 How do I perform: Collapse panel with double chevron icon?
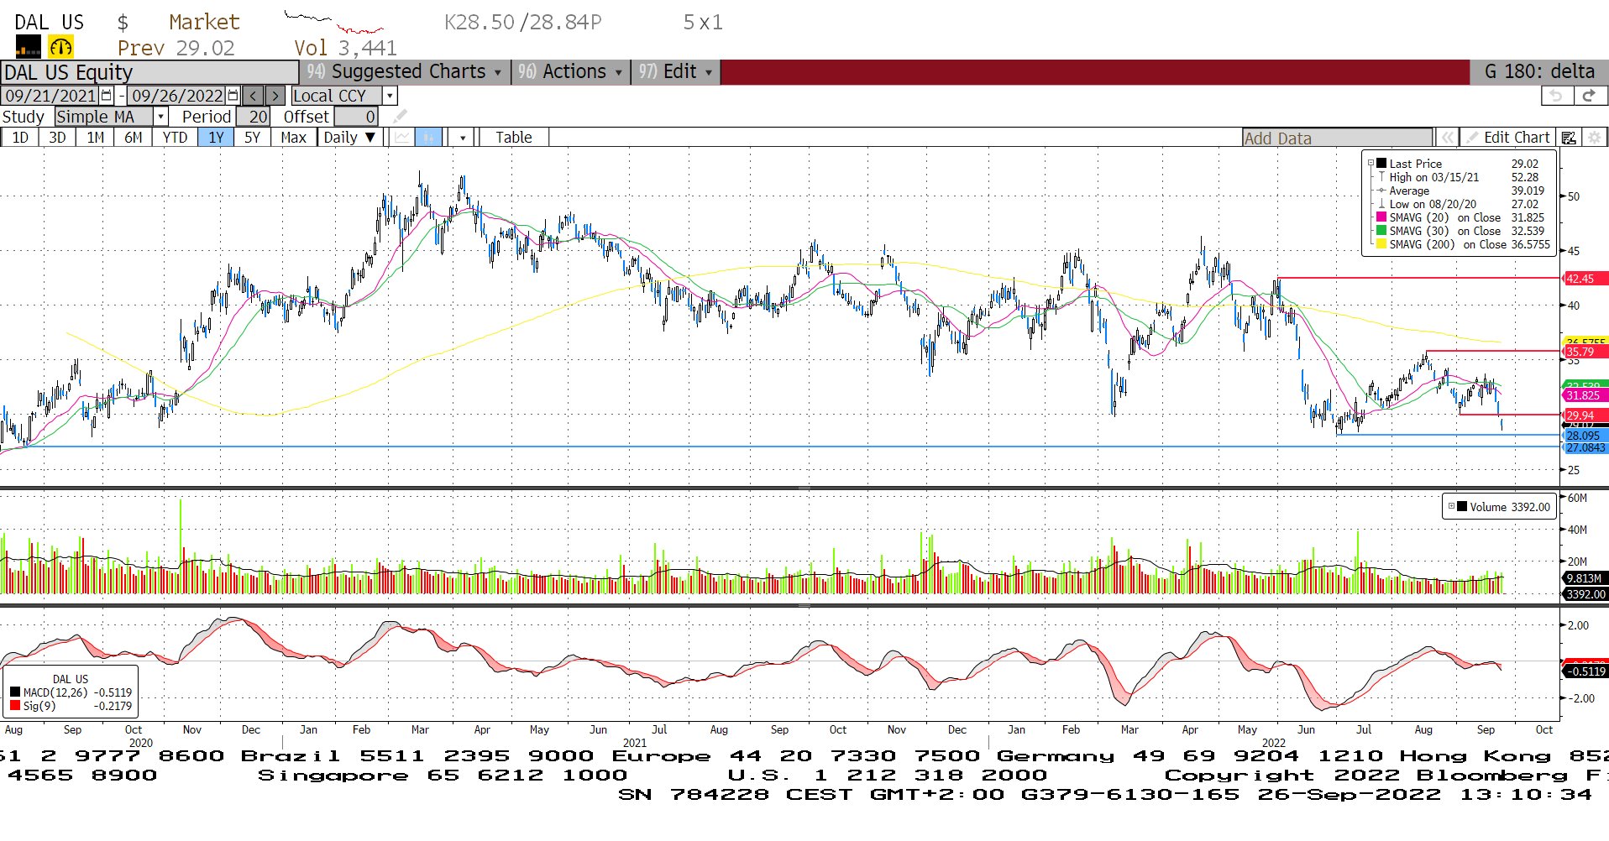click(1446, 138)
